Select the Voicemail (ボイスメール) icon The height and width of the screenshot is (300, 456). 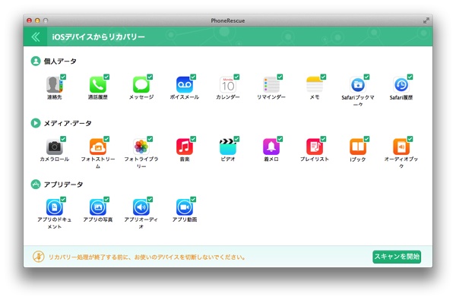(185, 84)
